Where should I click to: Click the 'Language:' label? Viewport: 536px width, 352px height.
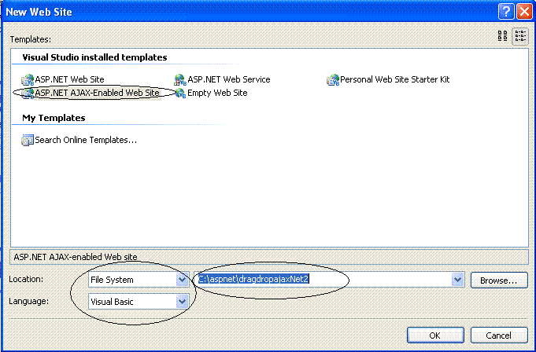point(28,301)
